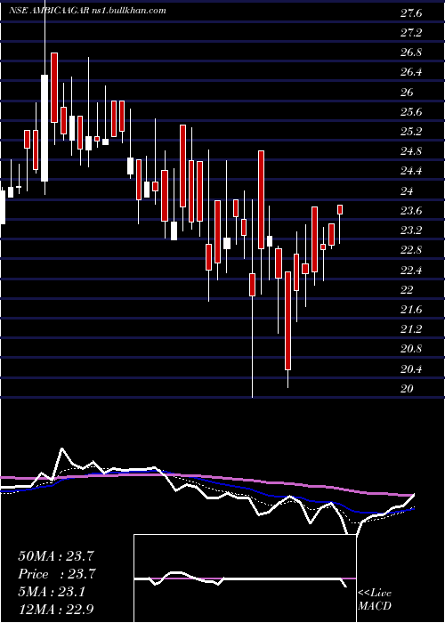Click the long red candle bottoming near 20.4

tap(287, 321)
